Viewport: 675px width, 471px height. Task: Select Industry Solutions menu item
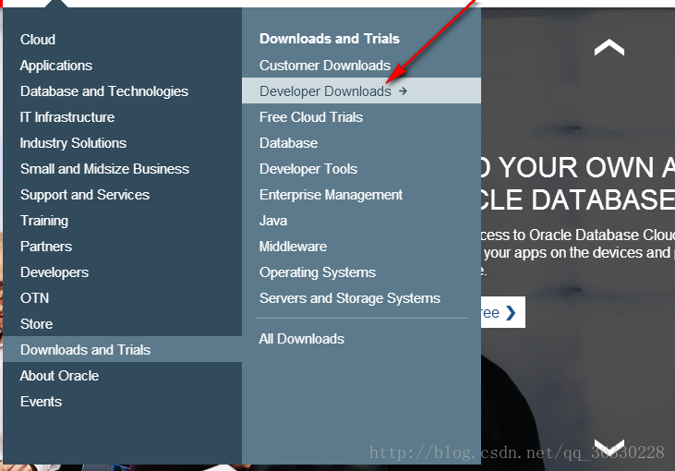pyautogui.click(x=73, y=143)
